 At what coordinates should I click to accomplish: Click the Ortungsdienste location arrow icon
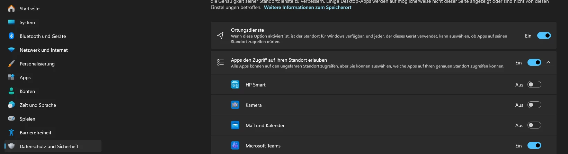(x=220, y=35)
